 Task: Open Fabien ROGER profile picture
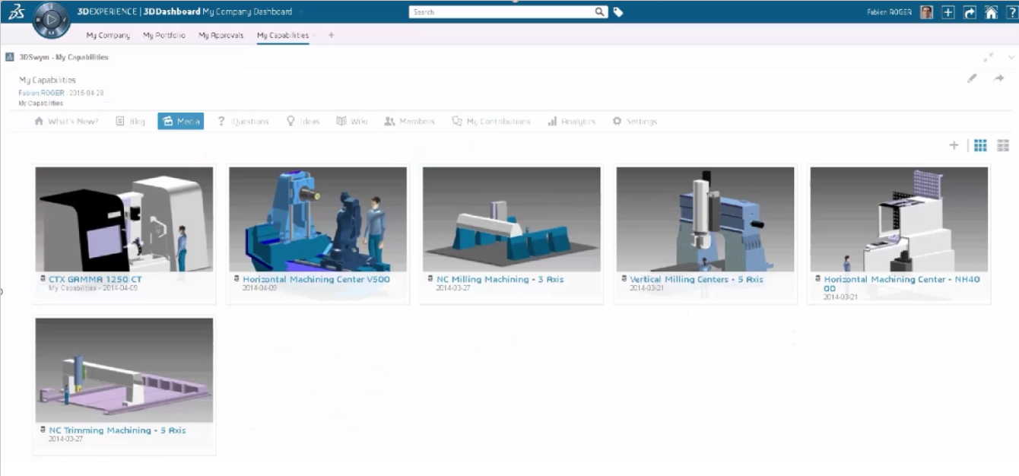point(926,12)
